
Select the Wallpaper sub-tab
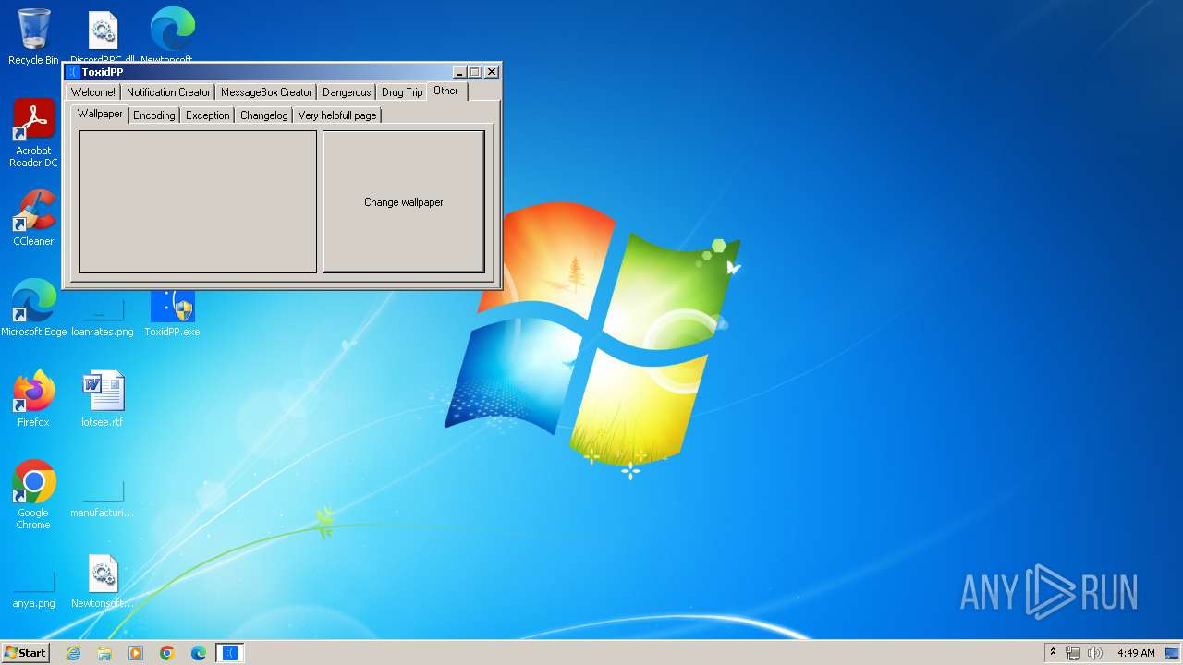[100, 114]
